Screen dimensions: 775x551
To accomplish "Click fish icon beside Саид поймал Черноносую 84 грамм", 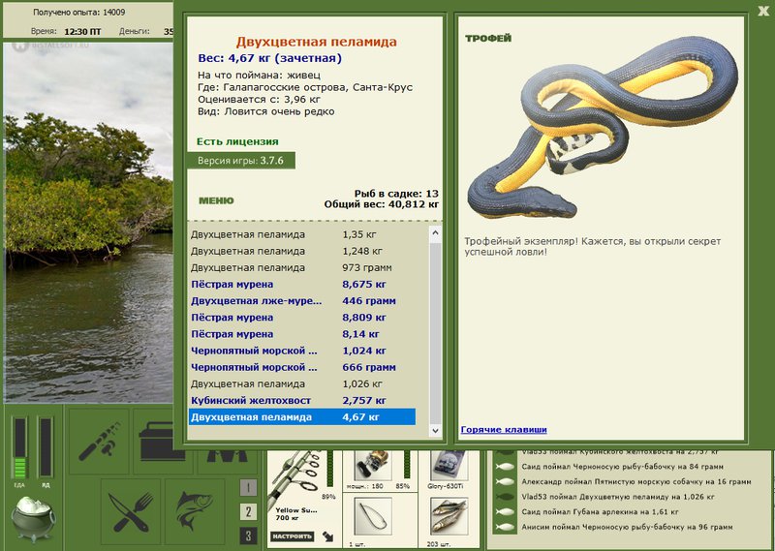I will coord(504,467).
